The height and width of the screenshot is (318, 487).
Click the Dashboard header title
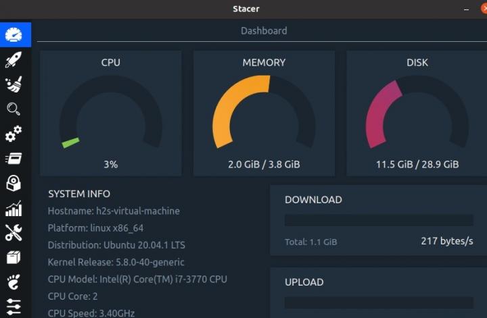tap(264, 31)
